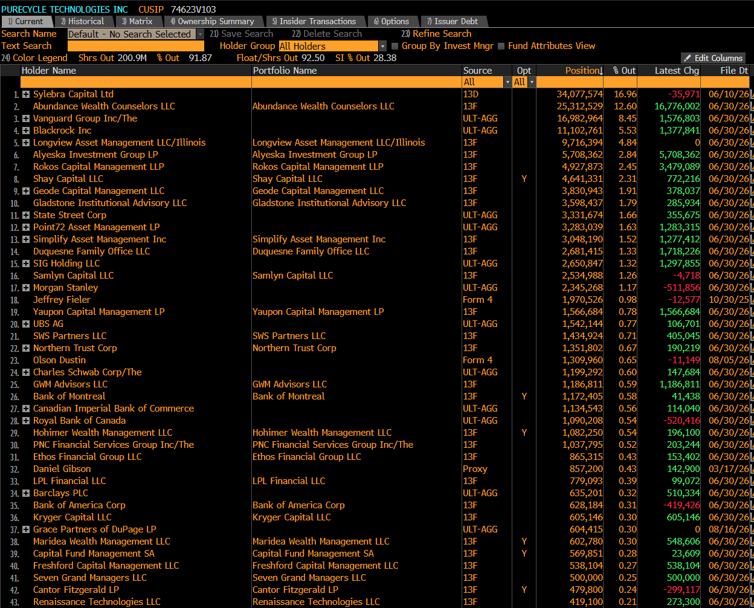Sort by the Latest Chg column header
This screenshot has width=754, height=608.
point(677,71)
